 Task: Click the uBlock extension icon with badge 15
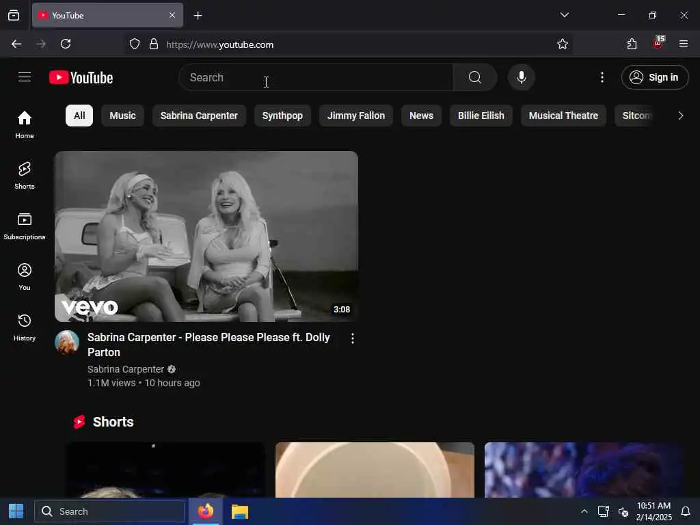pyautogui.click(x=658, y=43)
